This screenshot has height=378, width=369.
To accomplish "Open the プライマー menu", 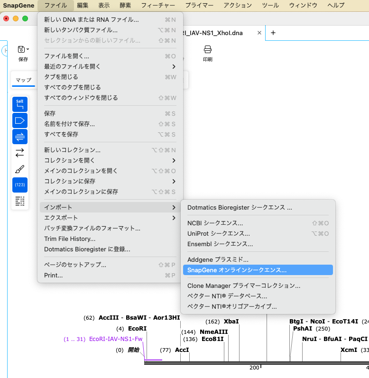I will [x=199, y=5].
